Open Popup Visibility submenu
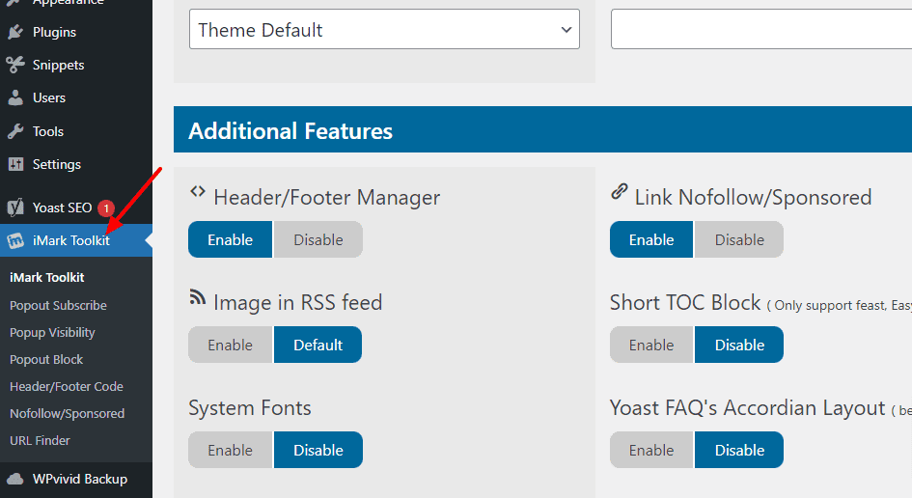This screenshot has width=912, height=498. pos(52,332)
